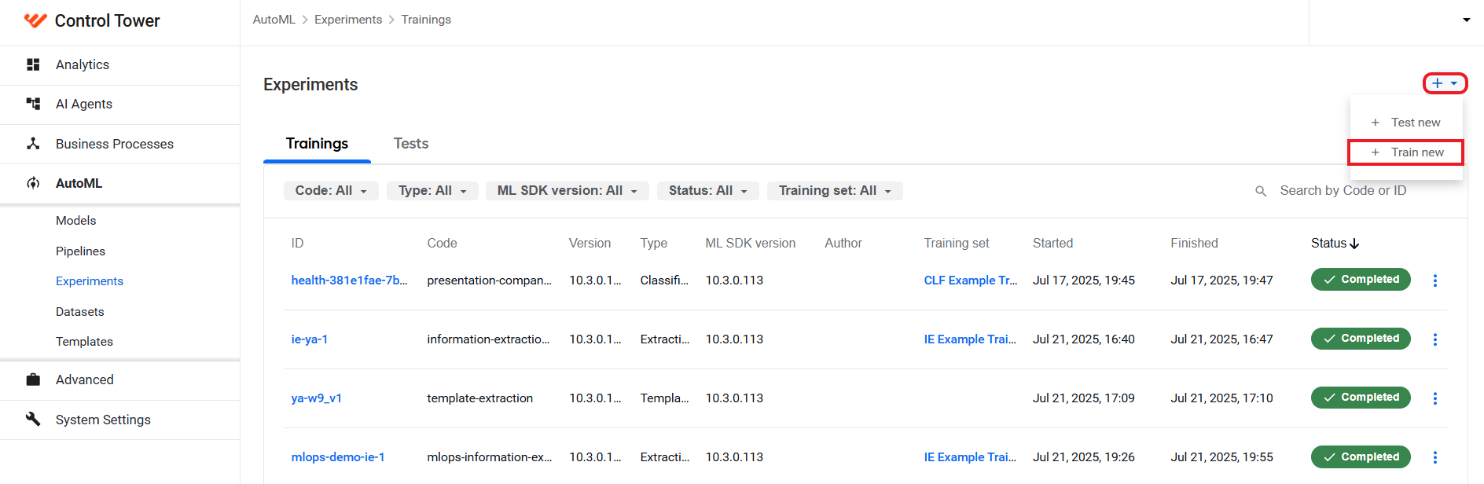Click the template-extraction code cell
1484x484 pixels.
click(x=480, y=398)
